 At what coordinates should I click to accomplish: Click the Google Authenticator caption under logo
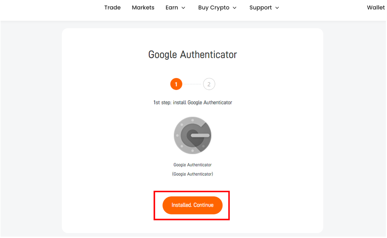(192, 165)
